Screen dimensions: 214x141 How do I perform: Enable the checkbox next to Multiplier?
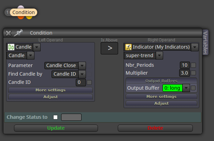pos(193,73)
